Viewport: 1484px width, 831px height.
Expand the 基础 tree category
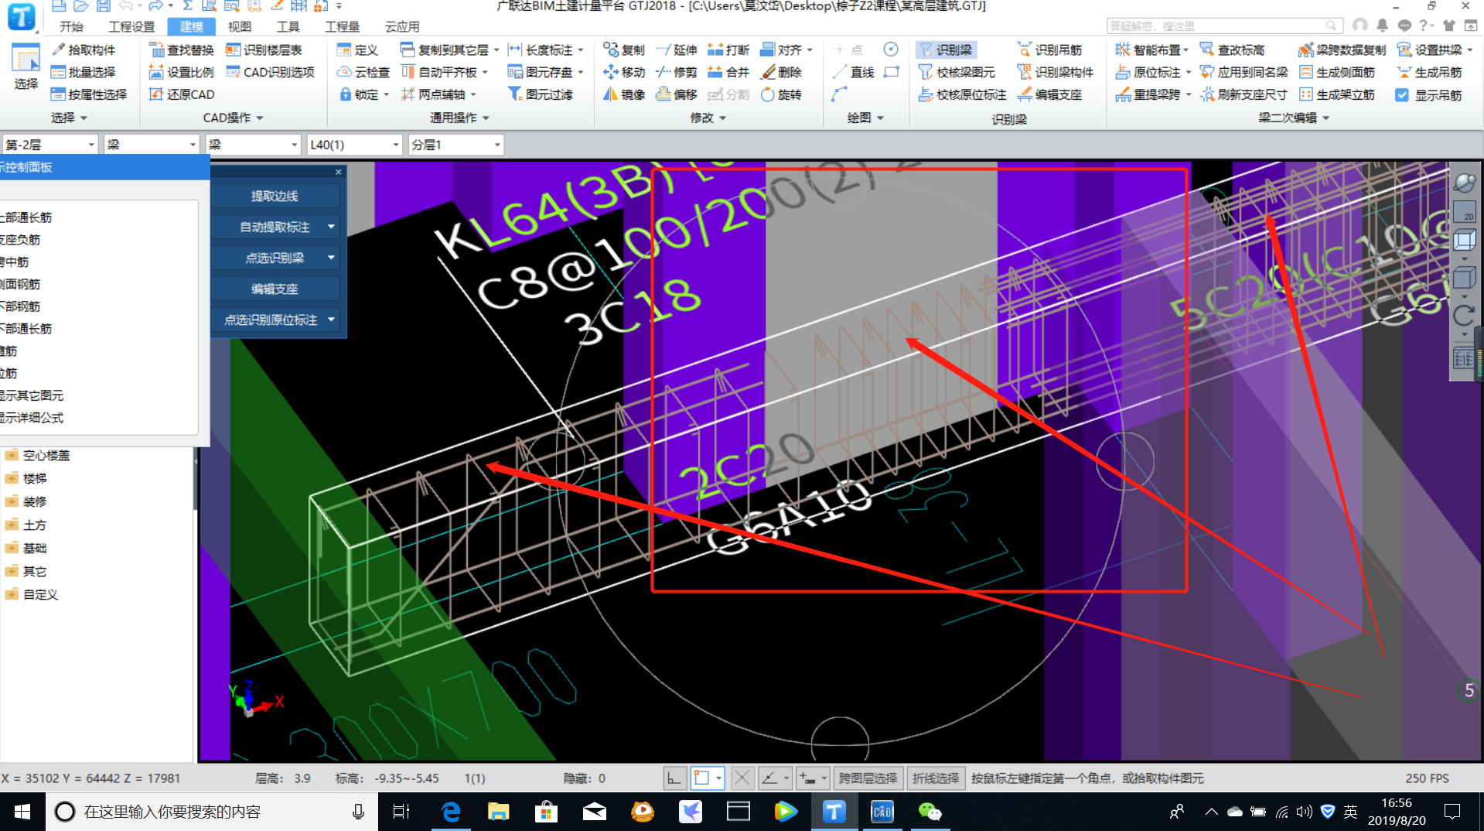coord(12,549)
